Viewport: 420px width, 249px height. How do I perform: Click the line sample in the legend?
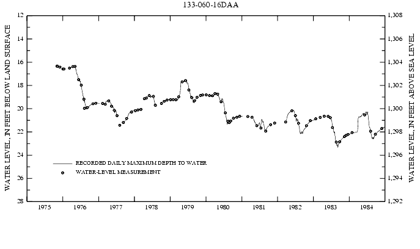click(x=62, y=164)
